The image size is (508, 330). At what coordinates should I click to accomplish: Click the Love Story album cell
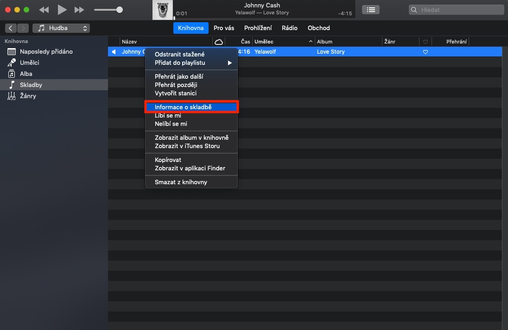(x=331, y=52)
